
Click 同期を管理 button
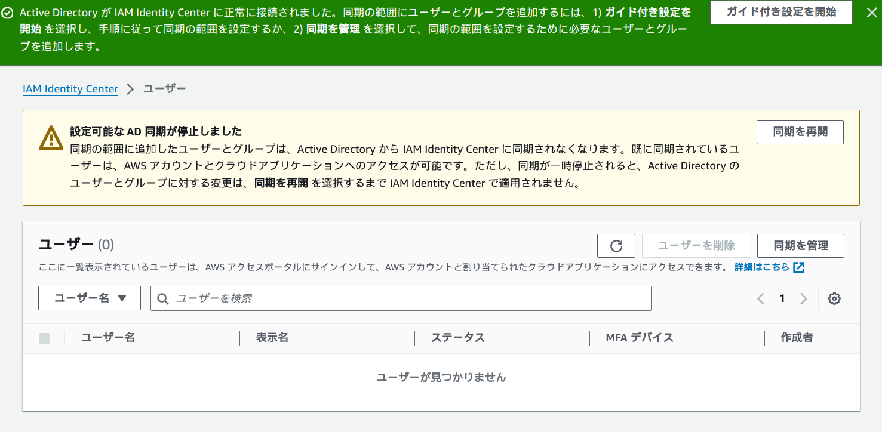coord(801,246)
